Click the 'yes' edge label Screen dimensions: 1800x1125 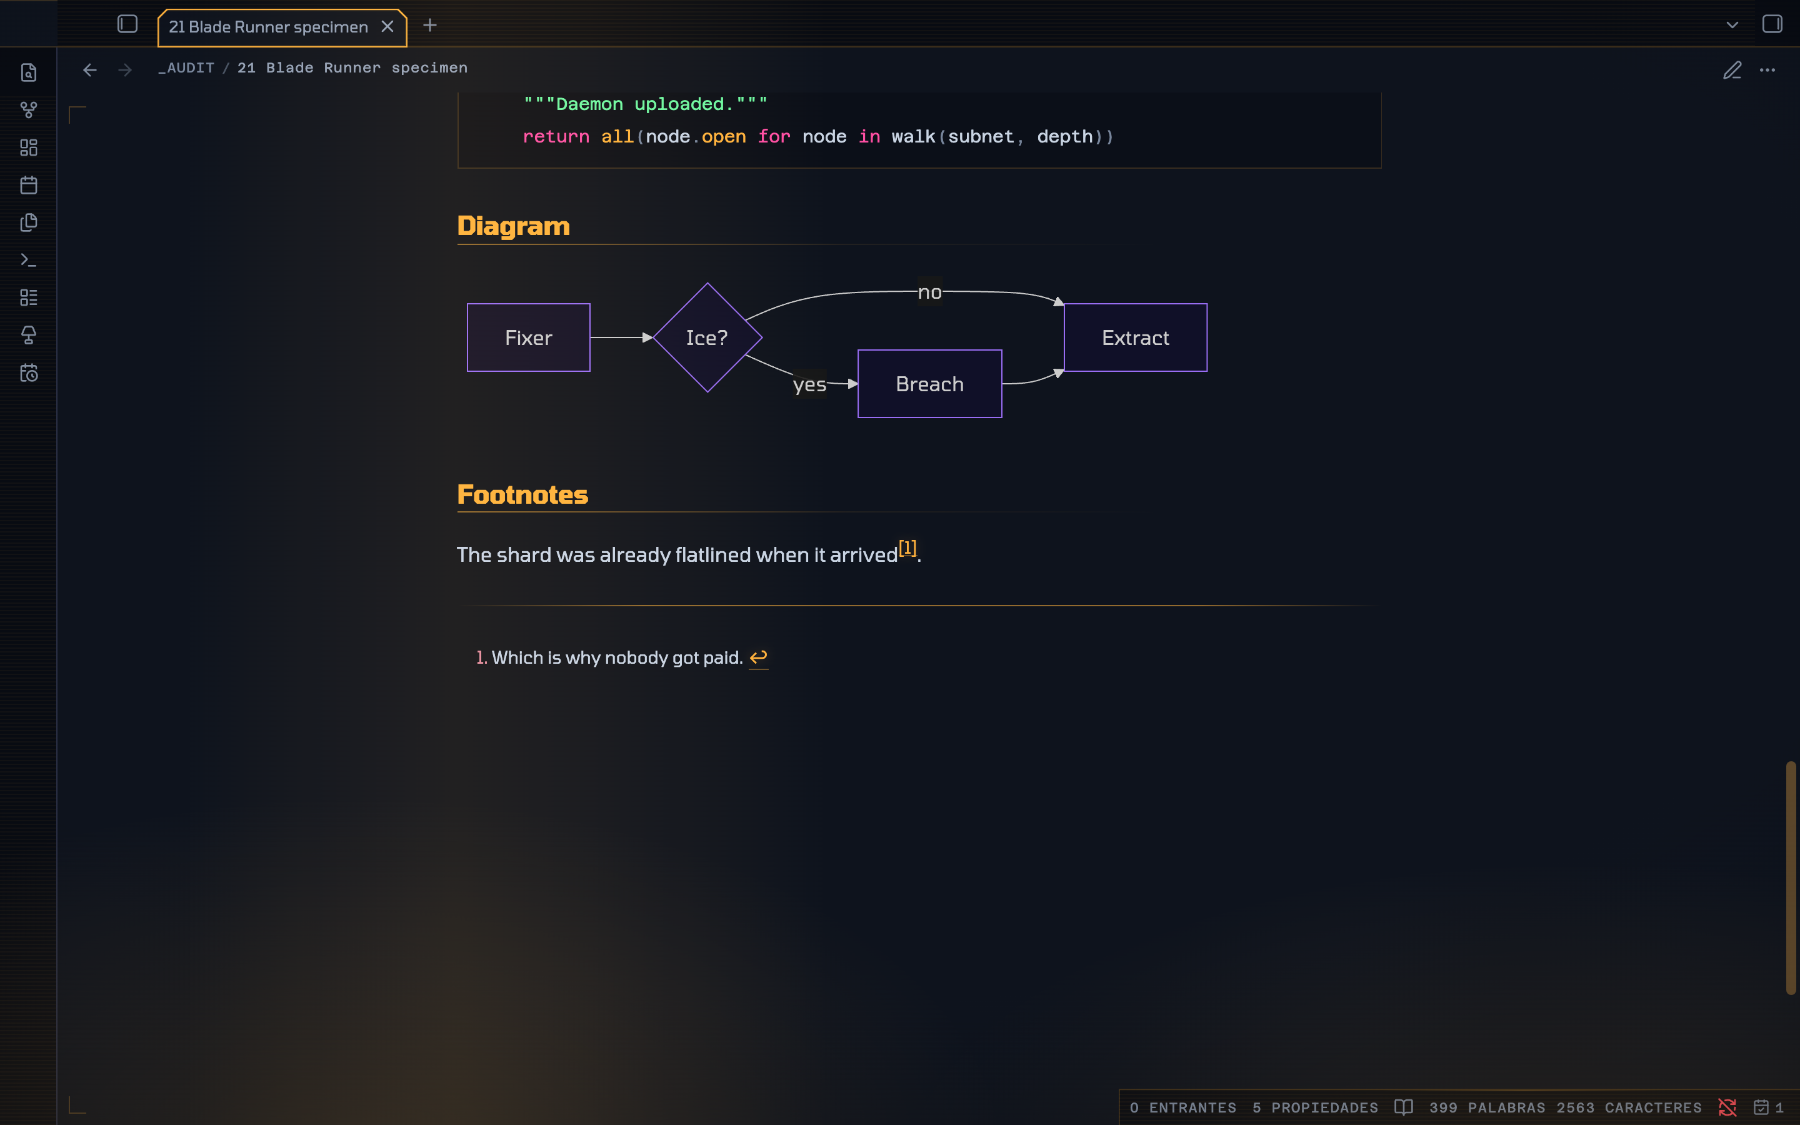coord(809,384)
